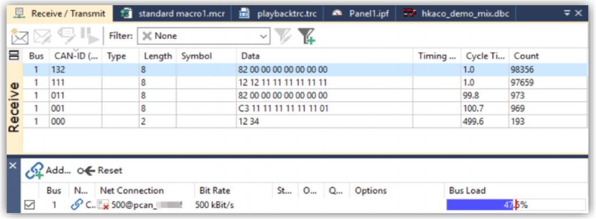Close the connections panel with X
The image size is (596, 219).
coord(13,166)
